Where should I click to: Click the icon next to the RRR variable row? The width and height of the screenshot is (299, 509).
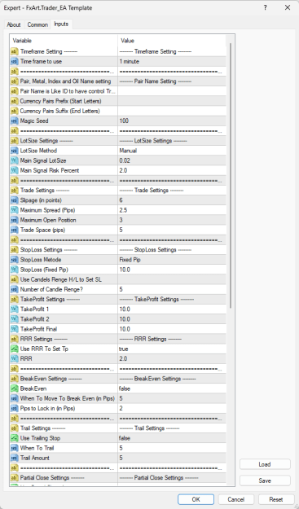15,358
